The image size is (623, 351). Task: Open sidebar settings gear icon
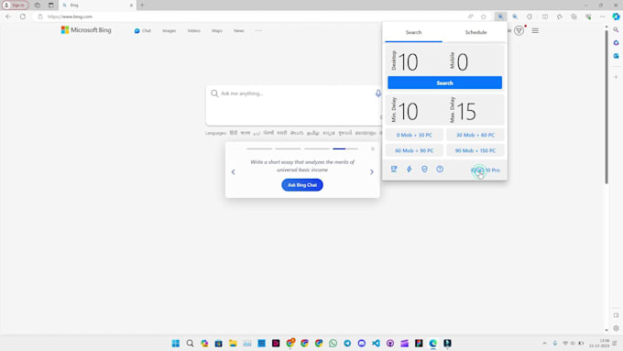tap(616, 328)
